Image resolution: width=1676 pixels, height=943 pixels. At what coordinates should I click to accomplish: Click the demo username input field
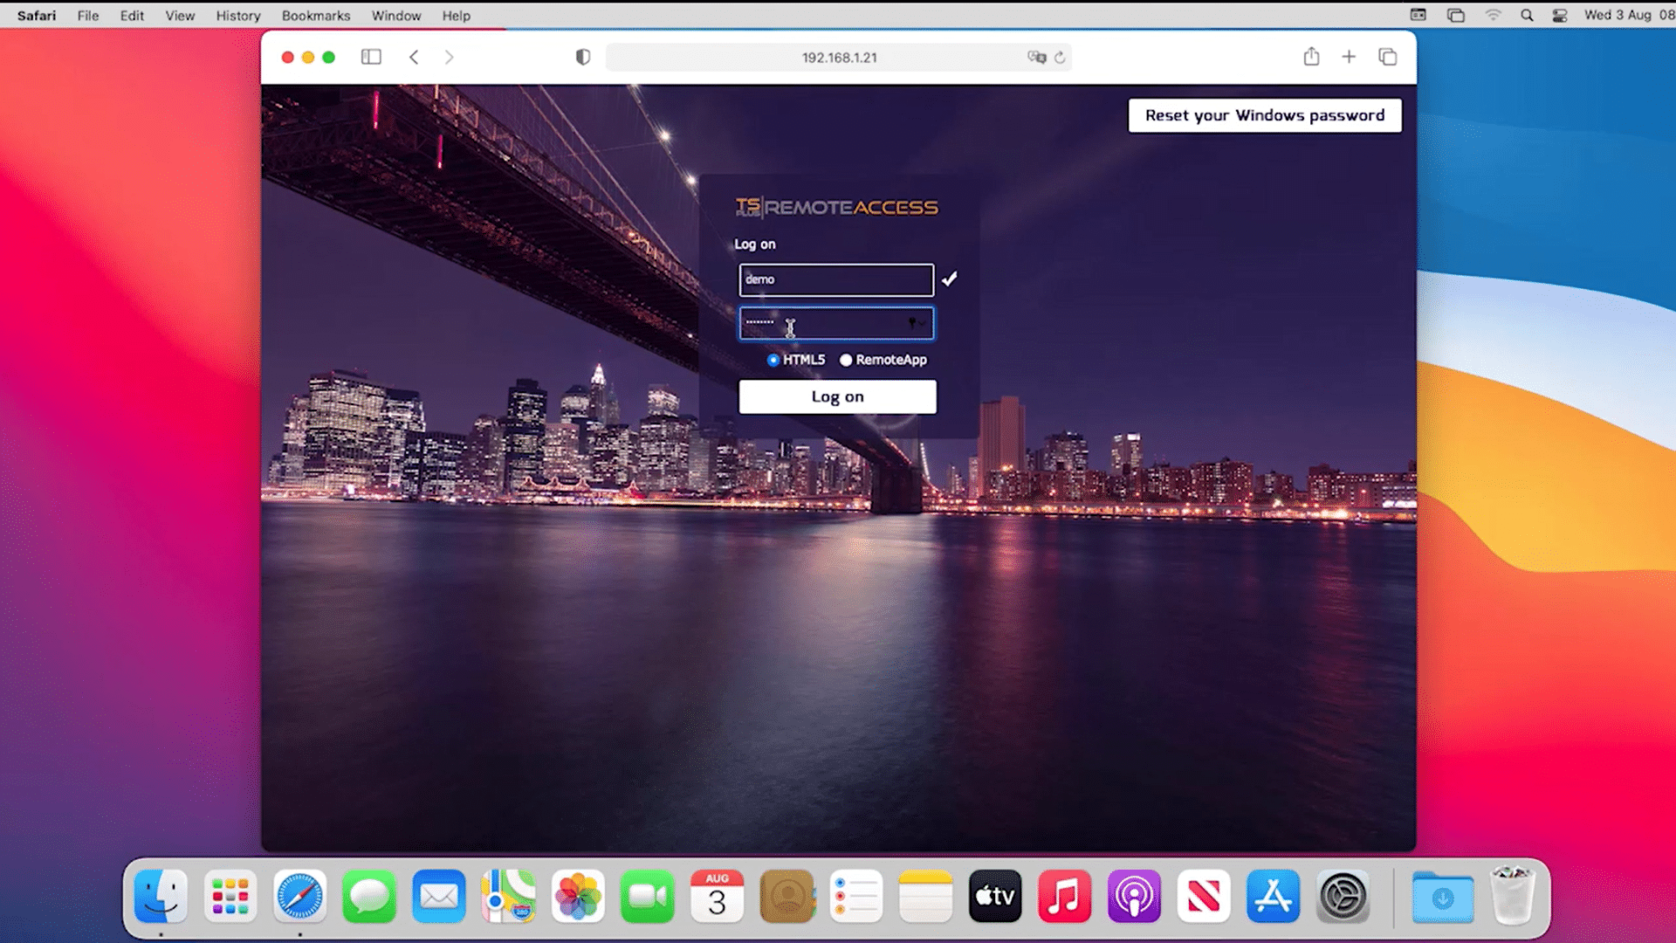(x=835, y=279)
